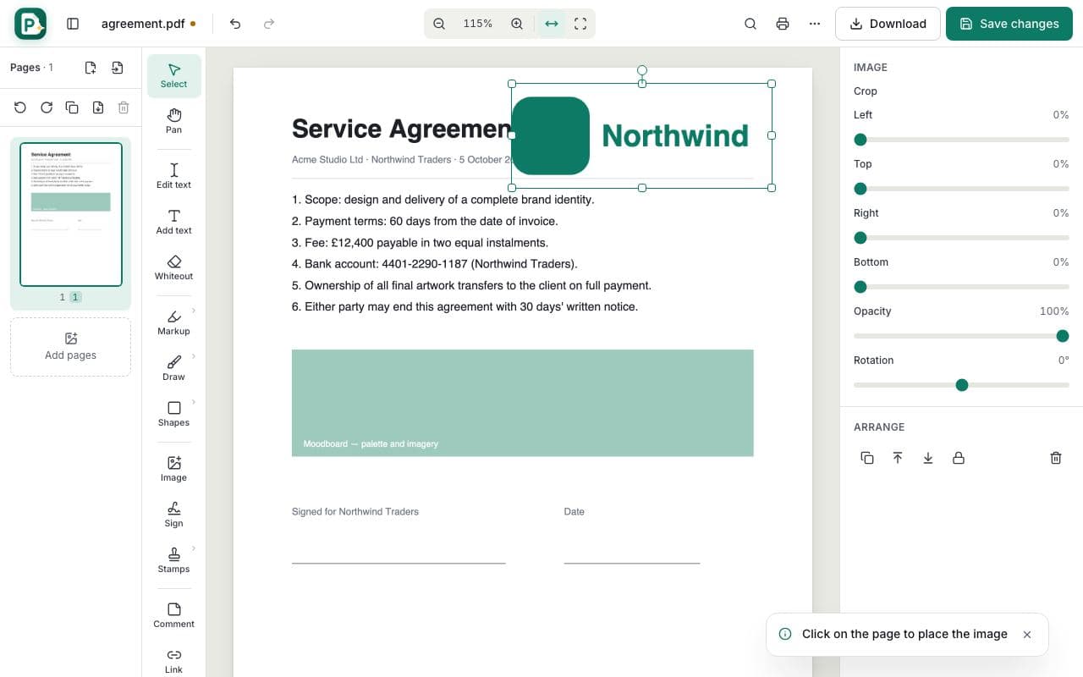
Task: Click Save changes
Action: pyautogui.click(x=1009, y=24)
